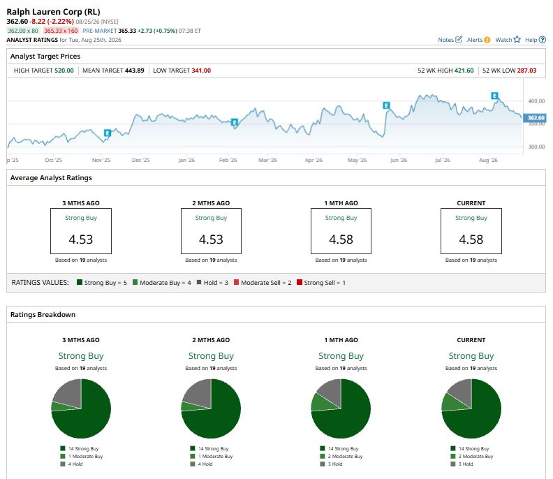Click 2 Moderate Buy under 1 MTH AGO pie

341,457
